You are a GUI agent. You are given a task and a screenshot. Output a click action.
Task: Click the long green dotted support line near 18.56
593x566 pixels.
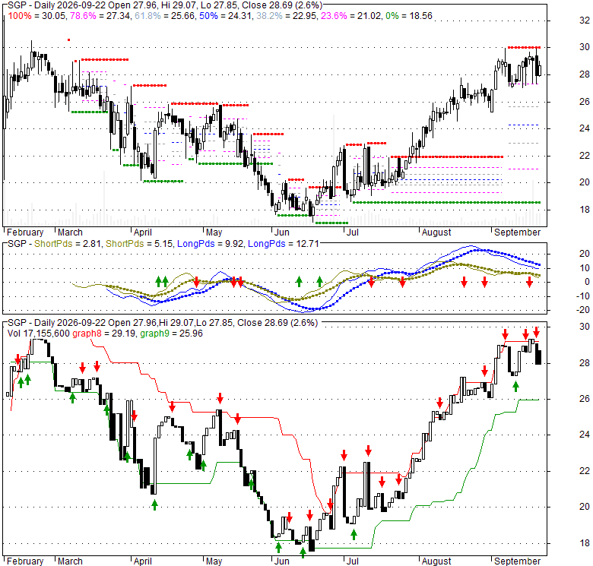click(446, 203)
